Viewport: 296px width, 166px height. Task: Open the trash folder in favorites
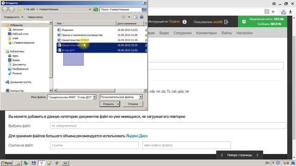pos(13,38)
